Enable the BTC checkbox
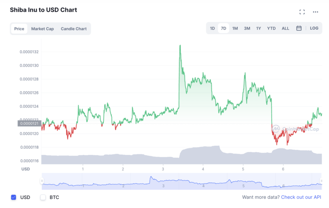 point(43,197)
